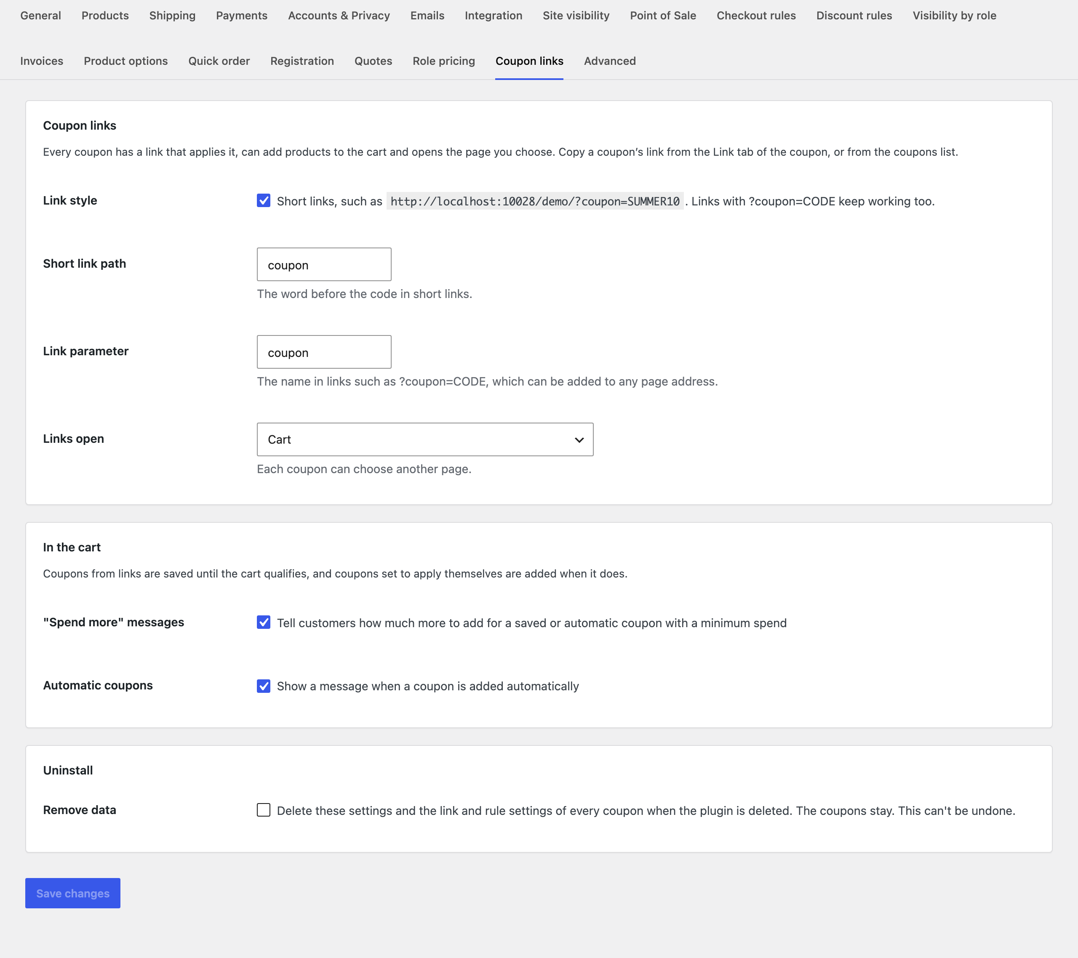The image size is (1078, 958).
Task: Go to the Shipping tab
Action: coord(173,16)
